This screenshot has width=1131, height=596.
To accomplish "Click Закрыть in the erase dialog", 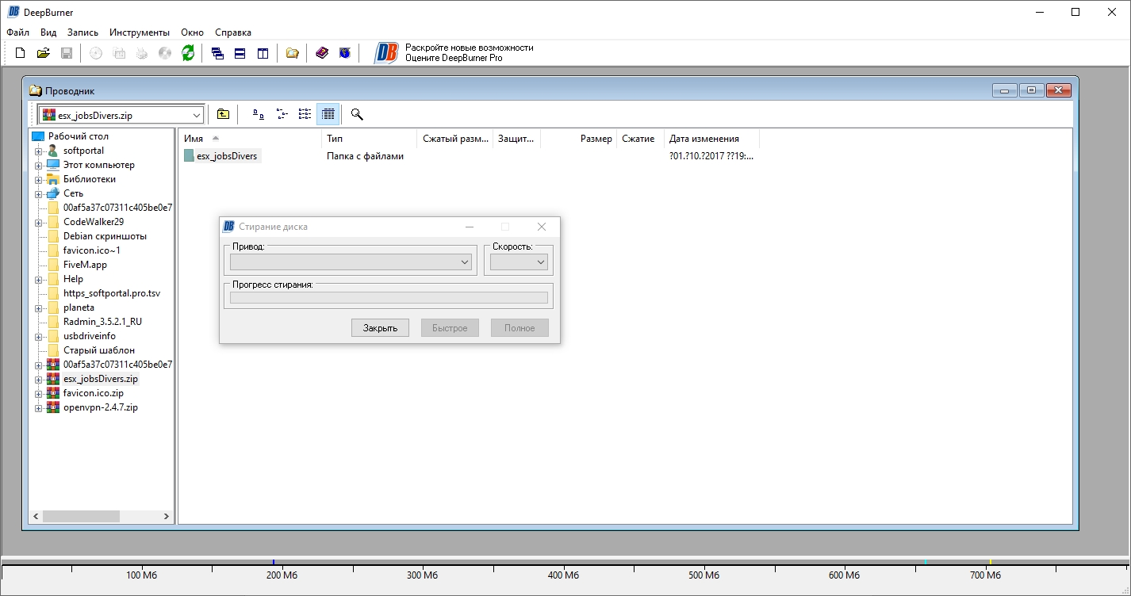I will pyautogui.click(x=380, y=328).
